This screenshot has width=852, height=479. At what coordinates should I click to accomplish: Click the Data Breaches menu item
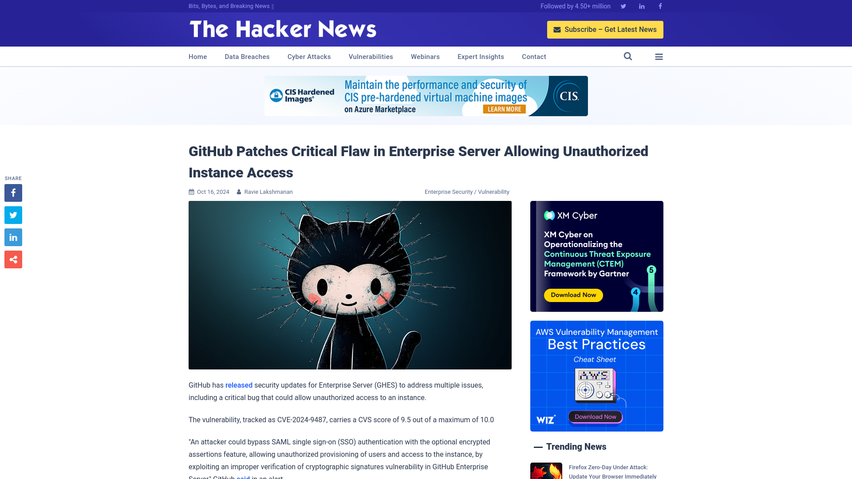(247, 56)
